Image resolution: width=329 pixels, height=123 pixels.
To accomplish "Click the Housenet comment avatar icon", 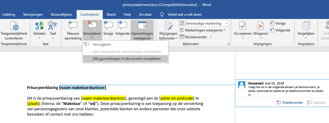I will tap(242, 85).
